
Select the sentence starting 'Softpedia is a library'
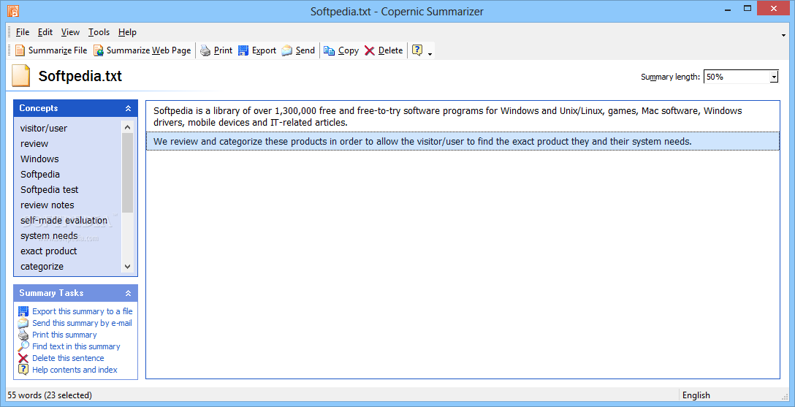coord(463,117)
